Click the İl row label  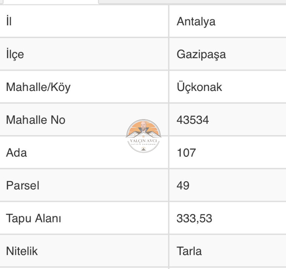[x=9, y=21]
